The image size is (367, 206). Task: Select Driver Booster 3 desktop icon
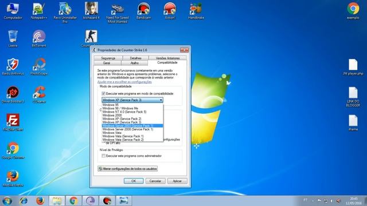13,94
